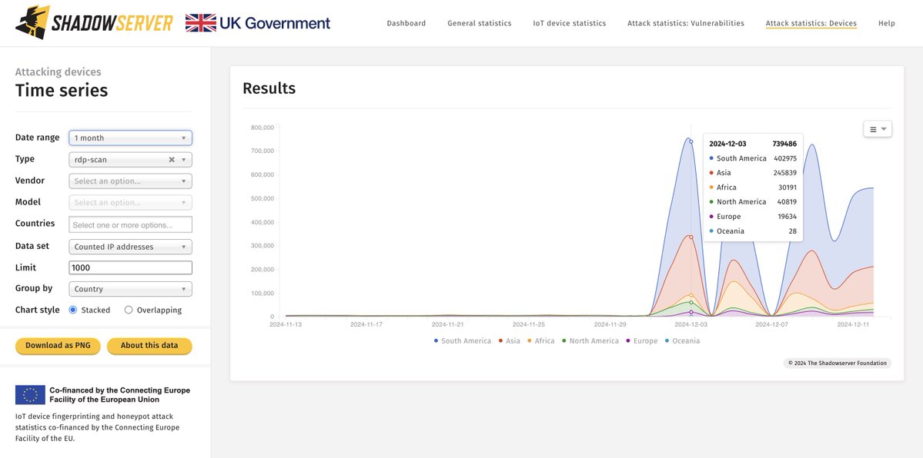Click the Results heading
This screenshot has height=458, width=923.
point(269,88)
